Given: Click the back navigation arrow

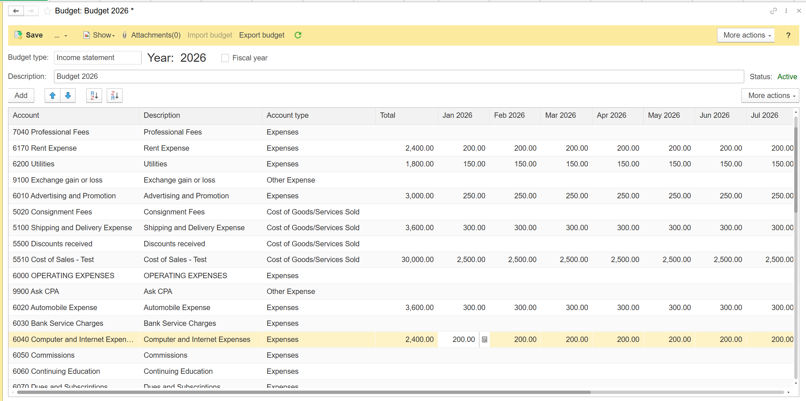Looking at the screenshot, I should pyautogui.click(x=16, y=11).
